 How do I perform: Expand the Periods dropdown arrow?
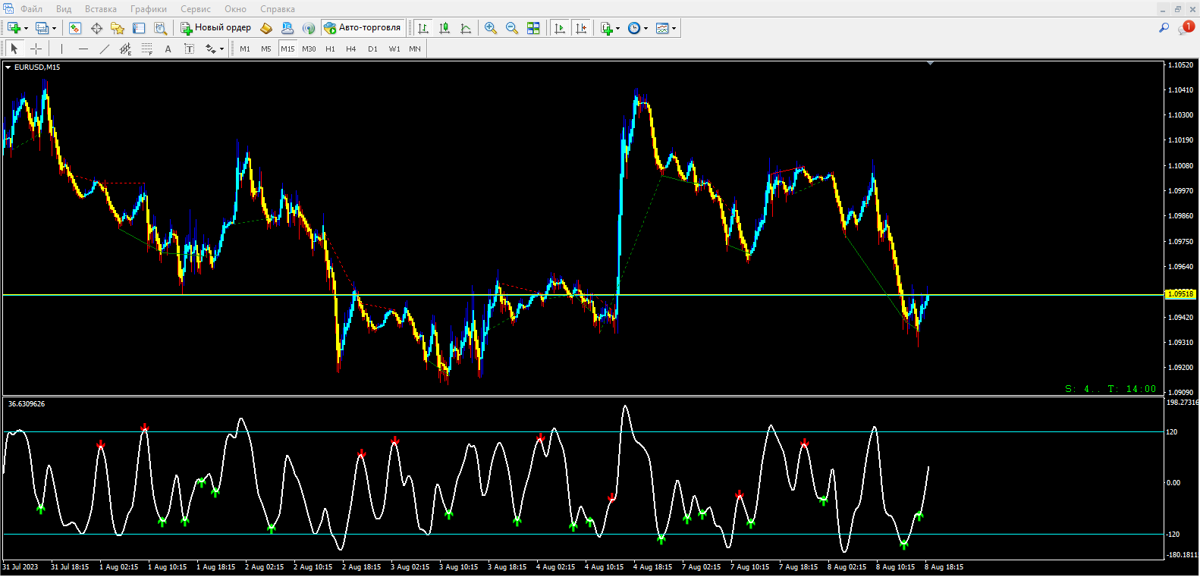tap(646, 28)
